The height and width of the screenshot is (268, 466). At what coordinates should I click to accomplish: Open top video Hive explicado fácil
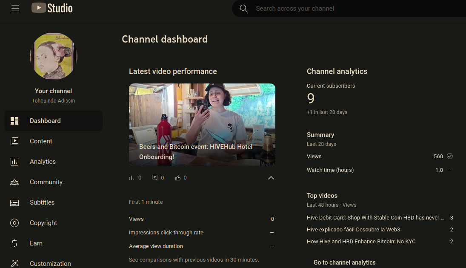pyautogui.click(x=353, y=229)
